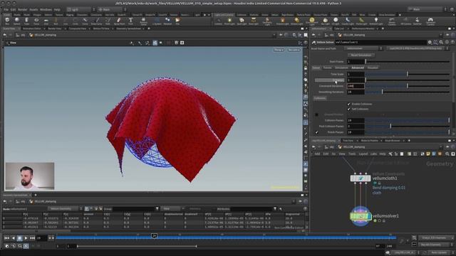Viewport: 456px width, 256px height.
Task: Click the Start Frame value field
Action: point(356,62)
